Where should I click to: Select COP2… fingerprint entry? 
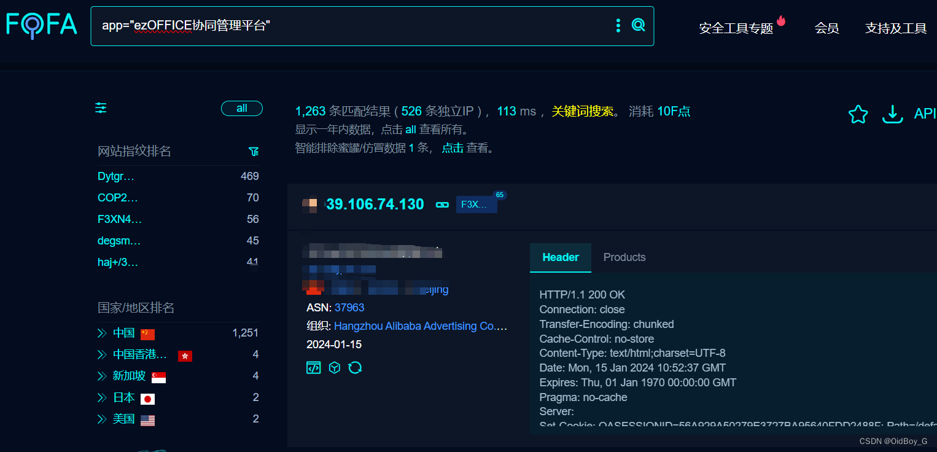118,198
